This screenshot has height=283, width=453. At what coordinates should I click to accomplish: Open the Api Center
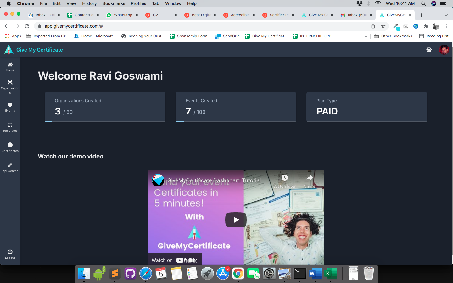(x=10, y=168)
